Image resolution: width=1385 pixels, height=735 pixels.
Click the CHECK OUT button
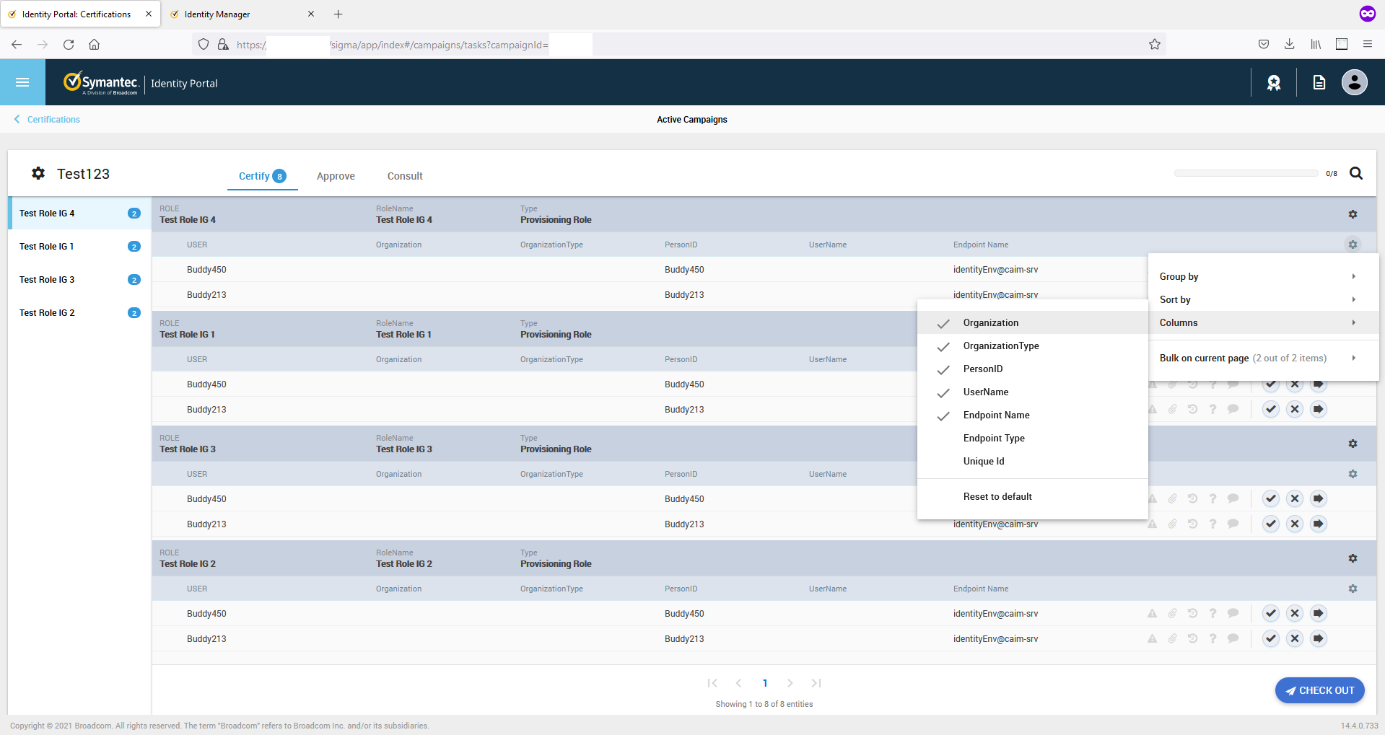(1319, 690)
